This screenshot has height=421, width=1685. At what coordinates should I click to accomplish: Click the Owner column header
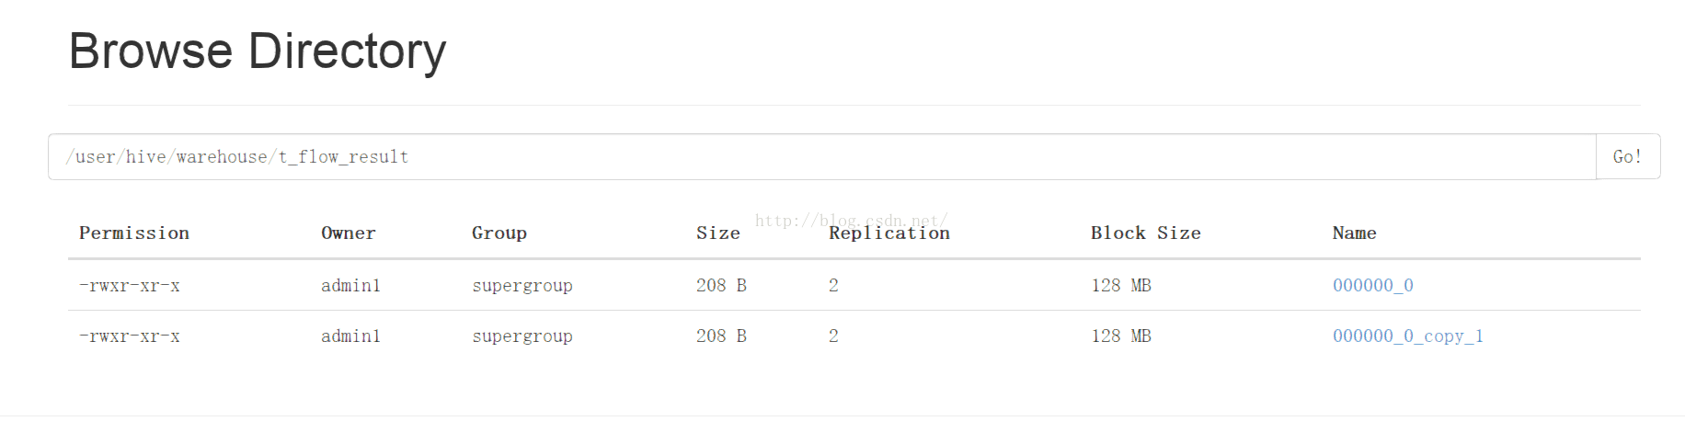pos(349,233)
